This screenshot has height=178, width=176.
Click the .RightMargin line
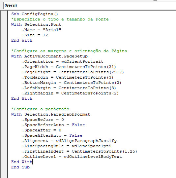point(70,93)
